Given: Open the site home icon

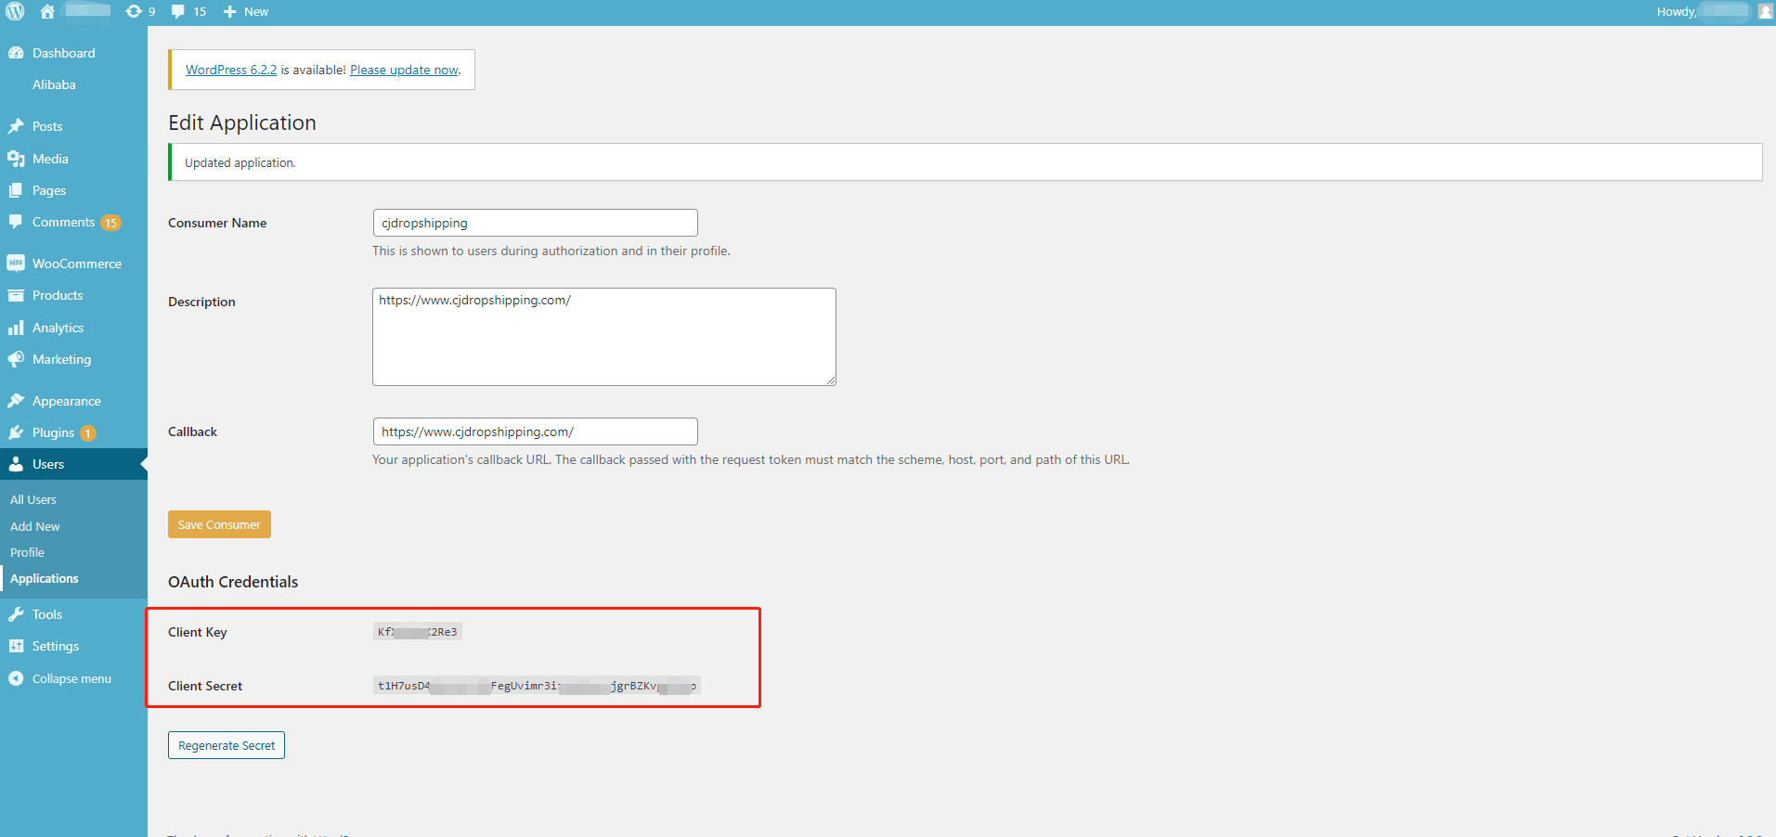Looking at the screenshot, I should [x=47, y=11].
